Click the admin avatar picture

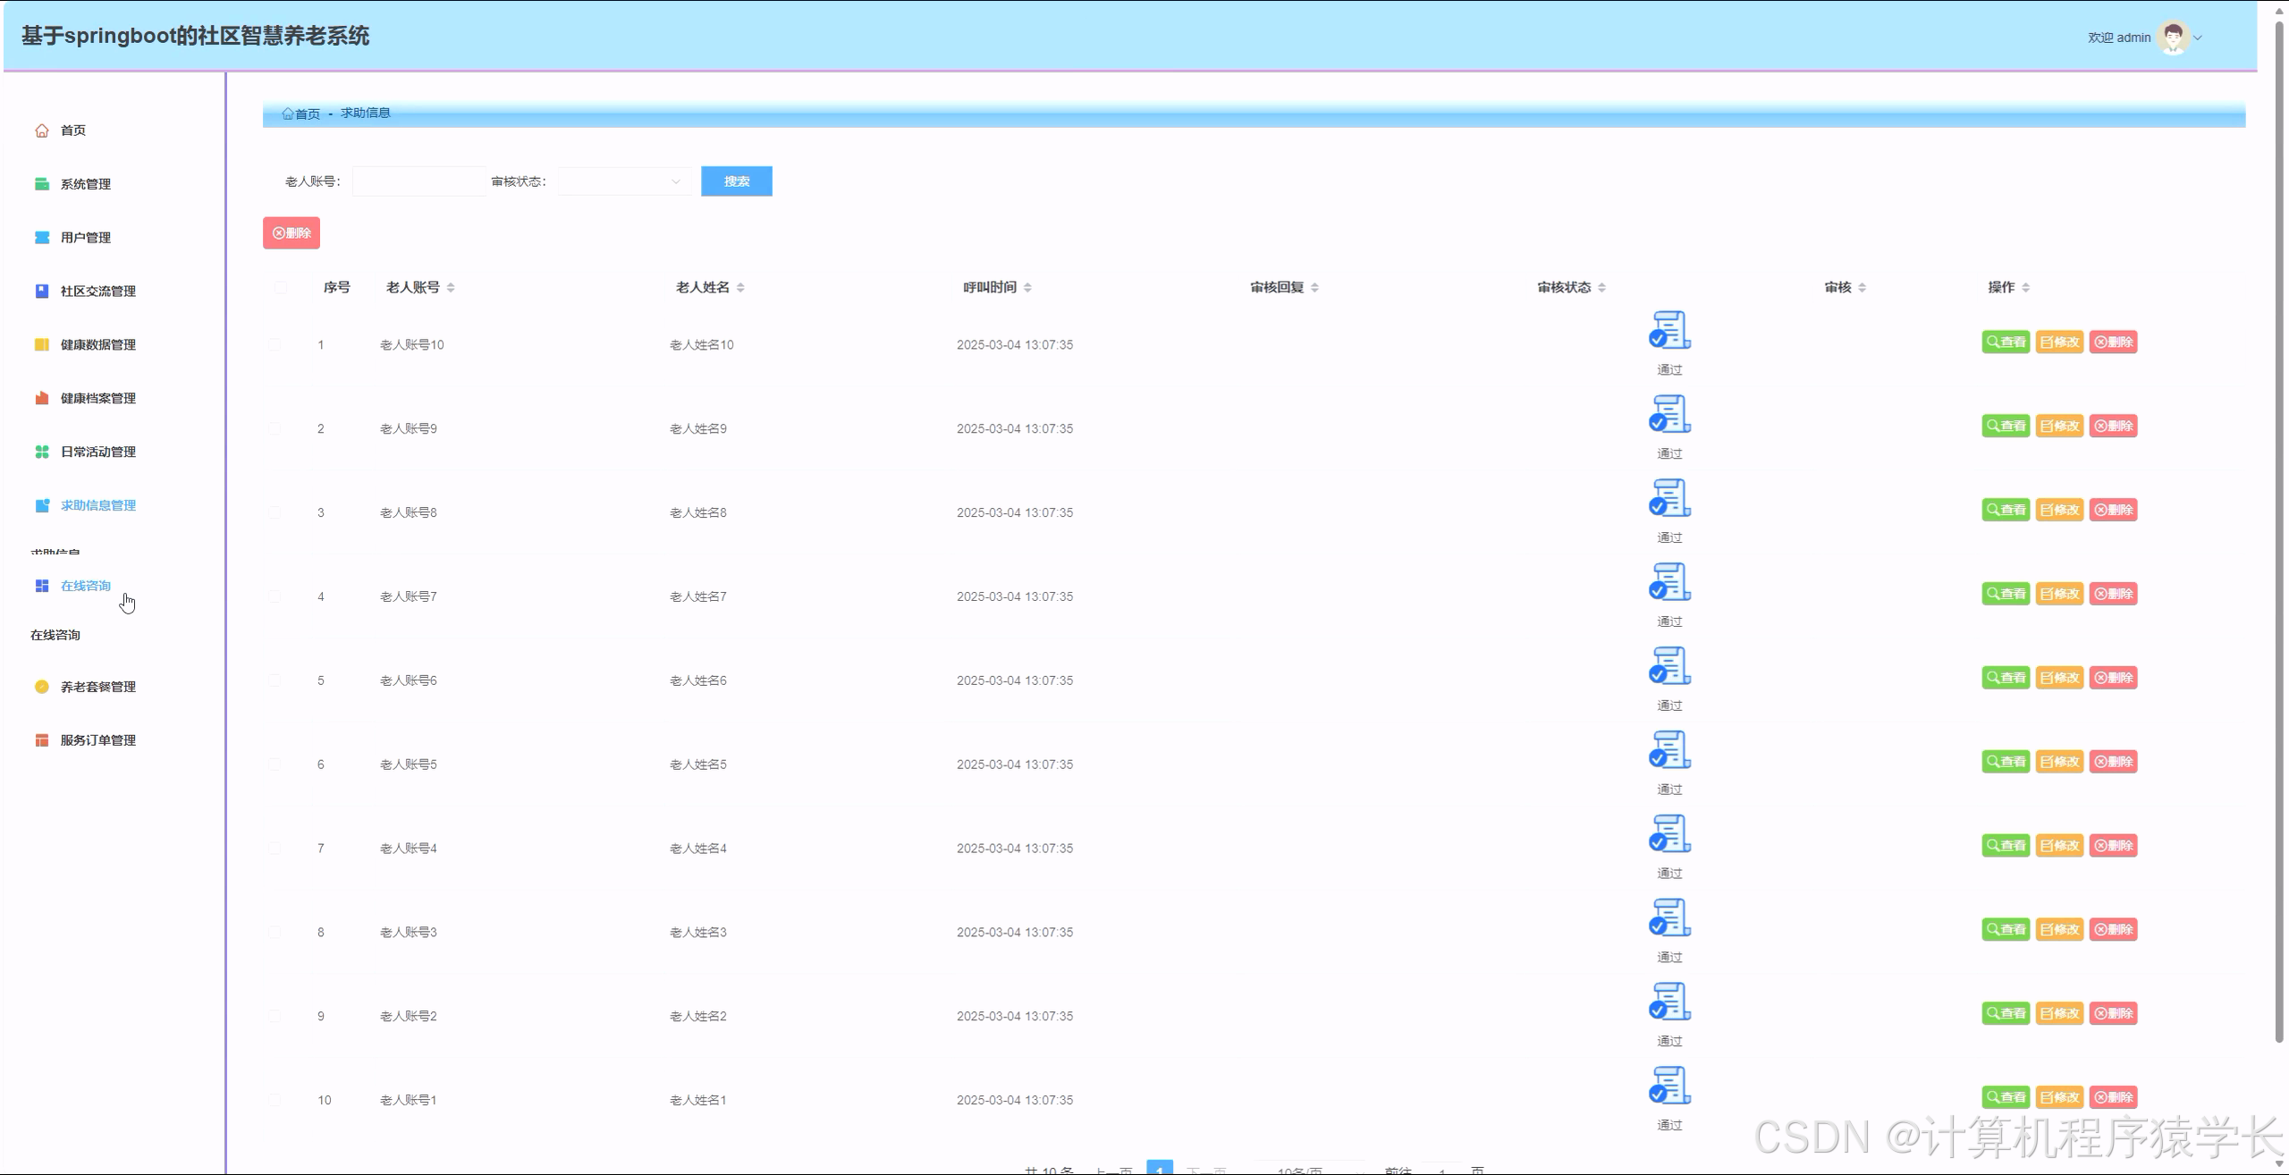[2173, 38]
